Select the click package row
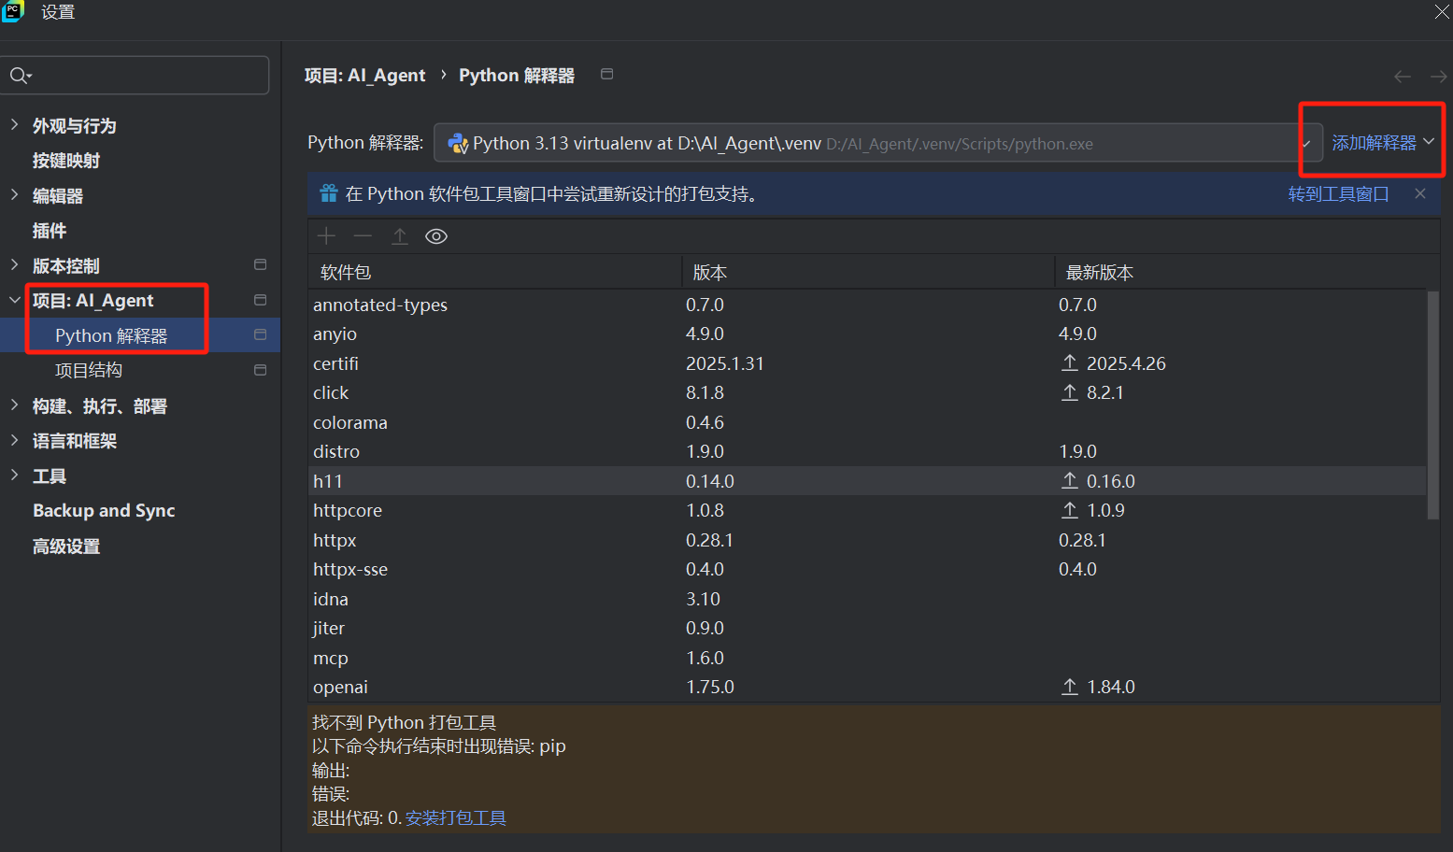This screenshot has height=852, width=1453. [867, 392]
